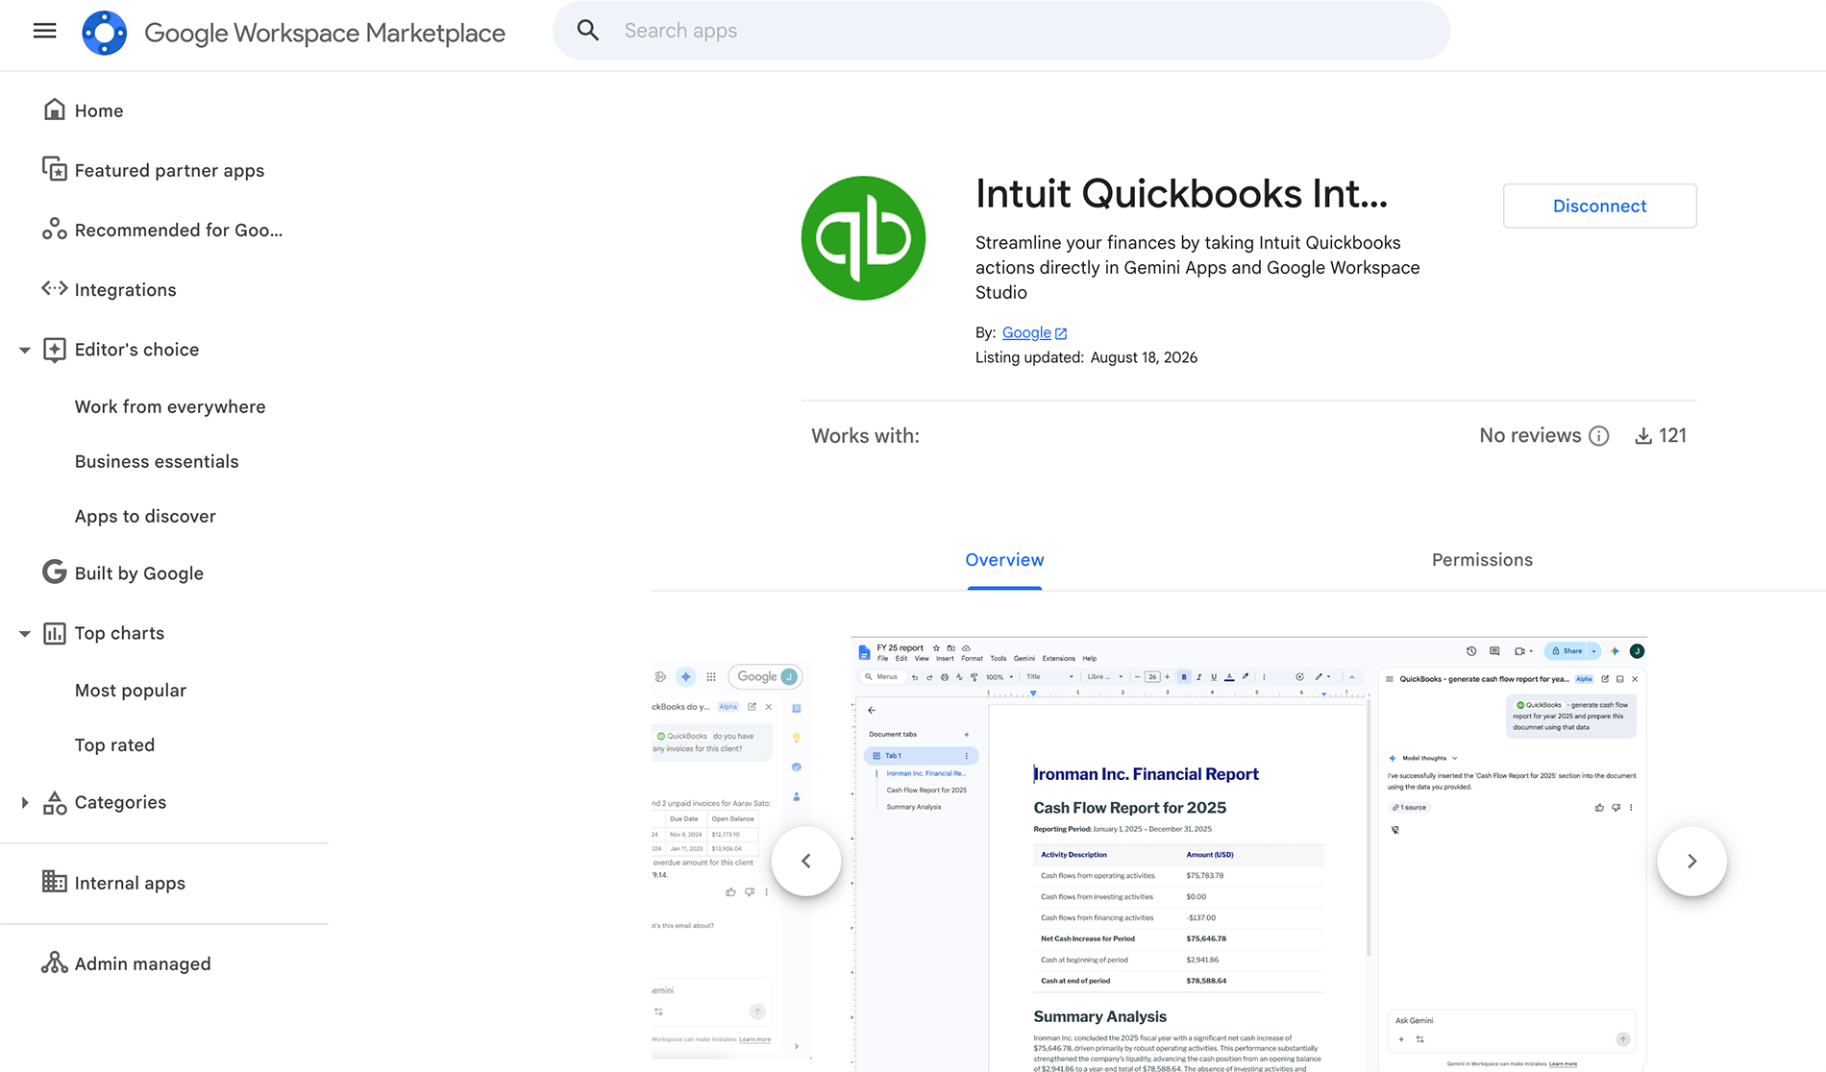This screenshot has height=1072, width=1826.
Task: Click the Google Workspace Marketplace logo
Action: 105,33
